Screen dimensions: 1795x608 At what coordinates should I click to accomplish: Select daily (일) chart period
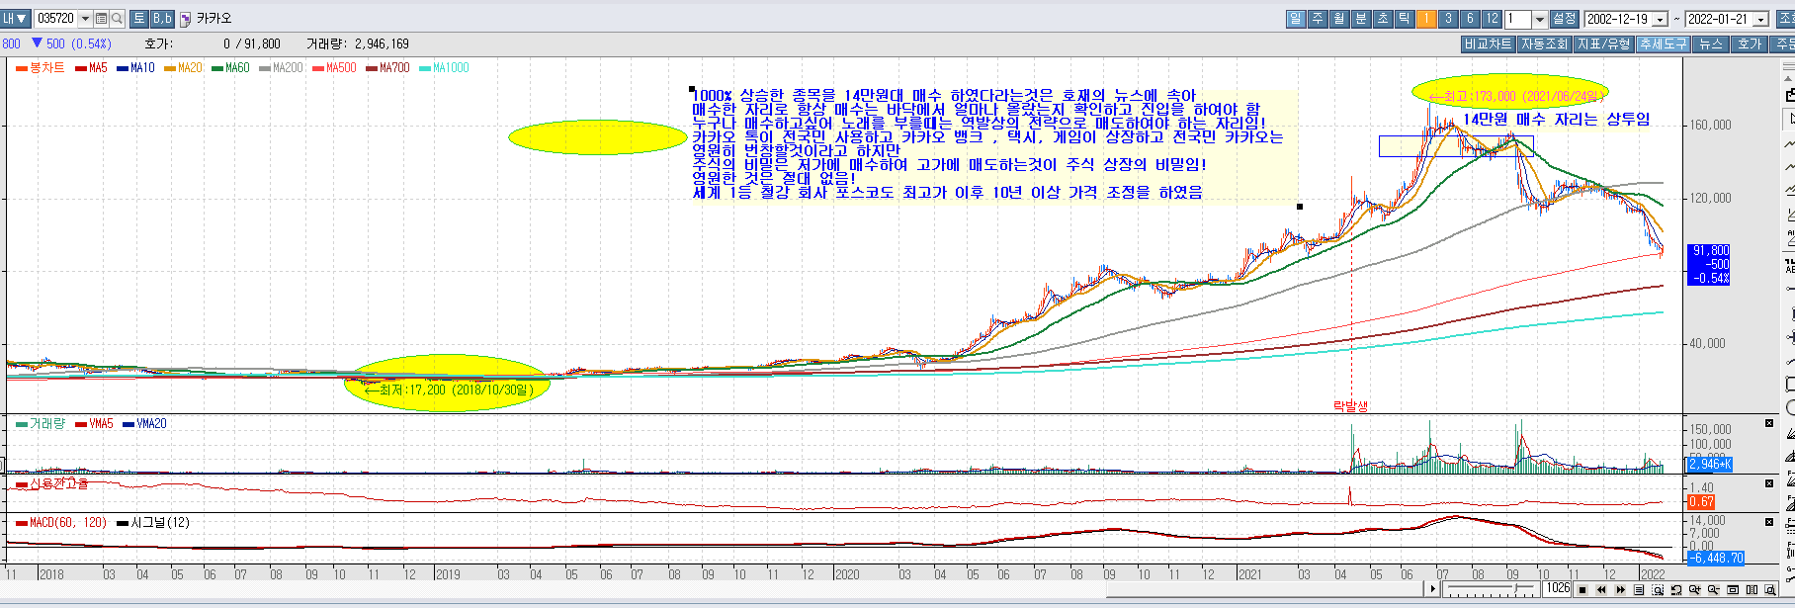1296,19
